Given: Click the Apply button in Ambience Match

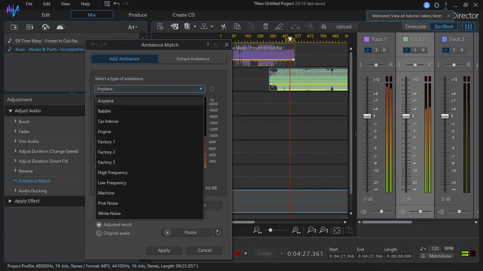Looking at the screenshot, I should pyautogui.click(x=164, y=251).
